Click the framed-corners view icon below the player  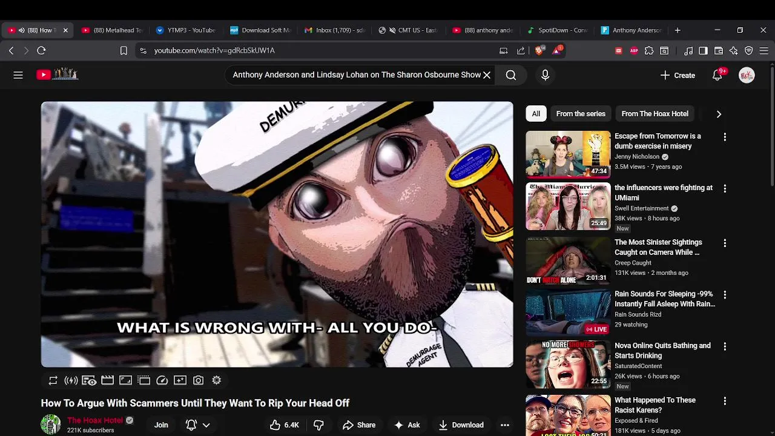pos(125,380)
